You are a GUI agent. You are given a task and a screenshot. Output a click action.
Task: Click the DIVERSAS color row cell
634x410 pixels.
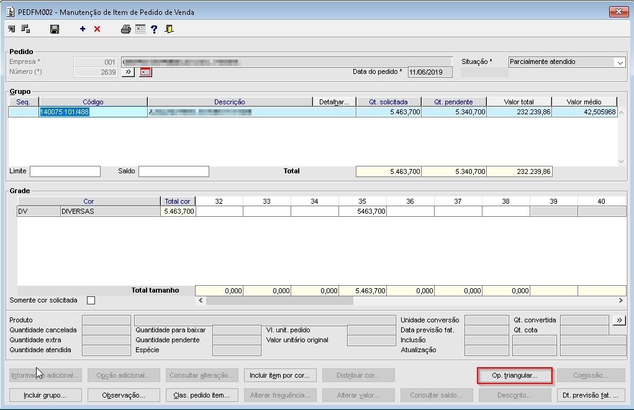tap(110, 211)
